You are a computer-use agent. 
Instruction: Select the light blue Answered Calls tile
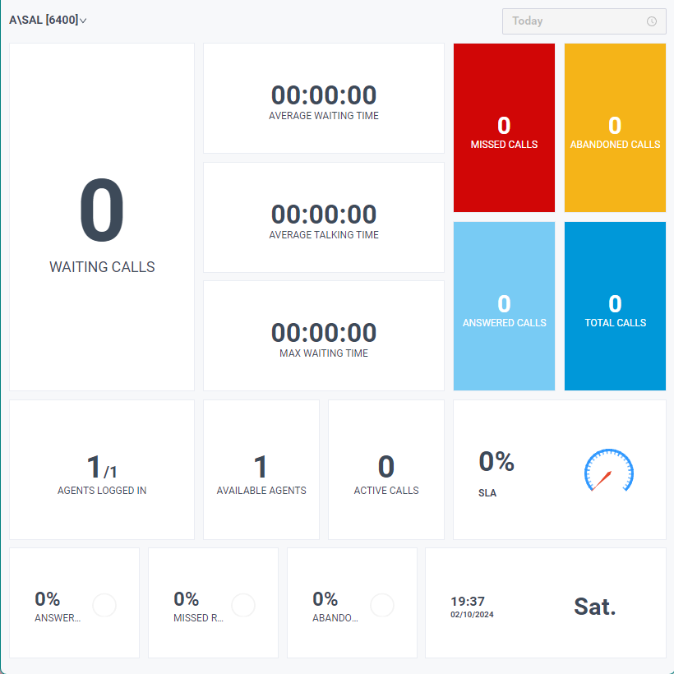tap(504, 306)
